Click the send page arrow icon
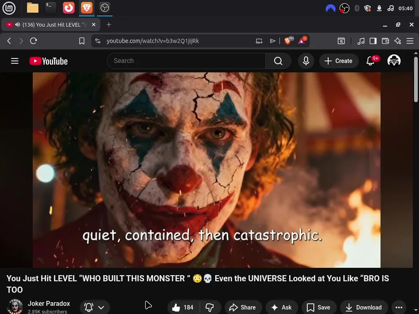419x314 pixels. coord(272,41)
